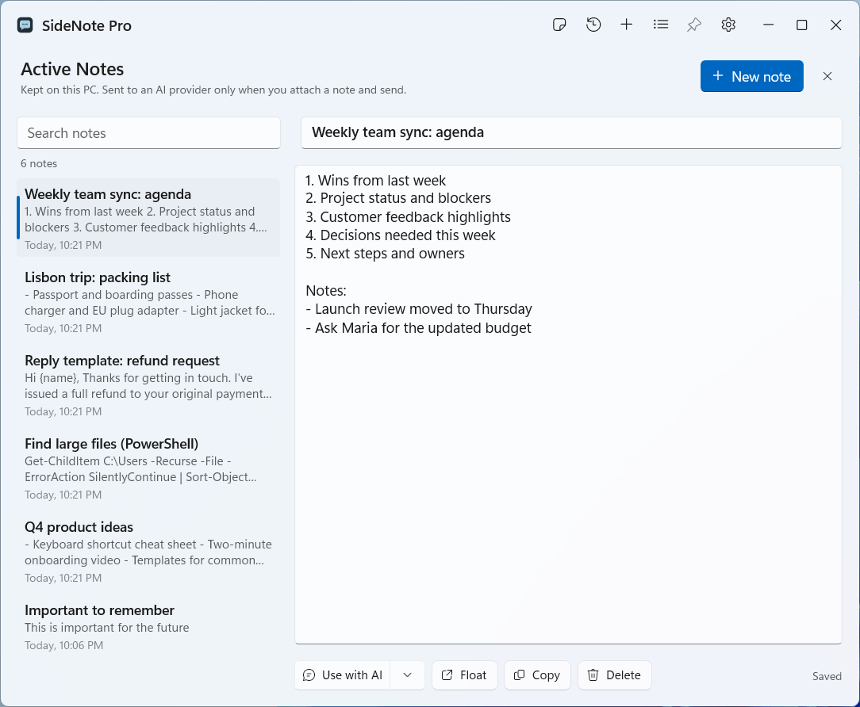Expand the Use with AI dropdown arrow
Screen dimensions: 860x707
click(408, 675)
